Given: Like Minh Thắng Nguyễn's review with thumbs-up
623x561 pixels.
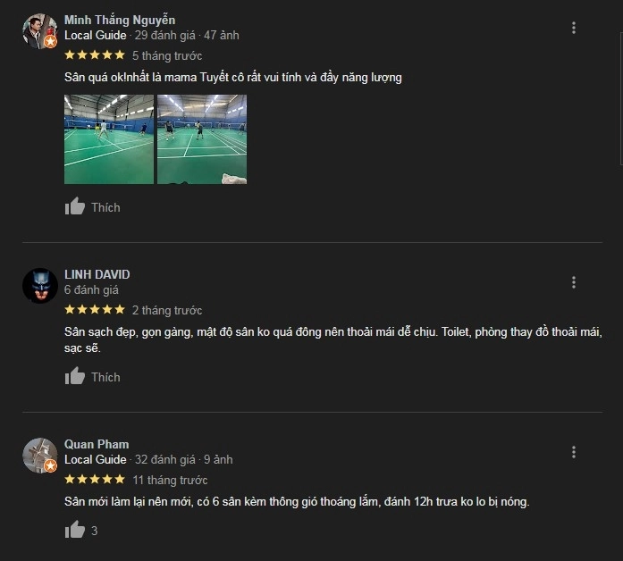Looking at the screenshot, I should tap(75, 206).
